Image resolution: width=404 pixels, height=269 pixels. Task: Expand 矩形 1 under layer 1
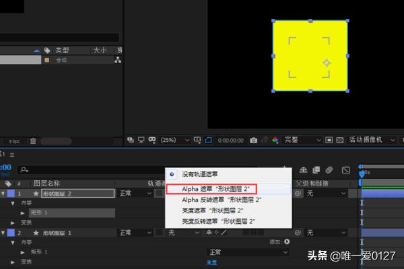22,213
